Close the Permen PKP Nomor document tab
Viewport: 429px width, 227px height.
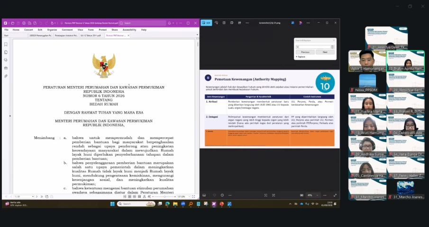(128, 35)
